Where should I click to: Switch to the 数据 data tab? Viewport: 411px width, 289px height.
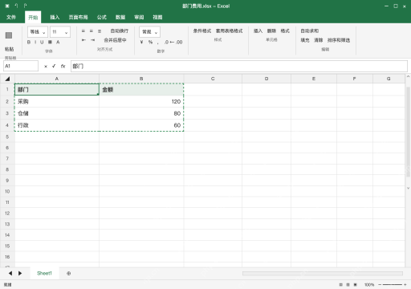(120, 17)
